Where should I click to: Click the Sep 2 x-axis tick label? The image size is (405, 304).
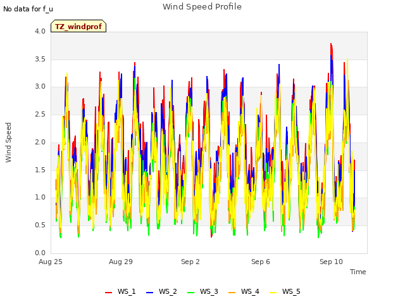coord(190,262)
